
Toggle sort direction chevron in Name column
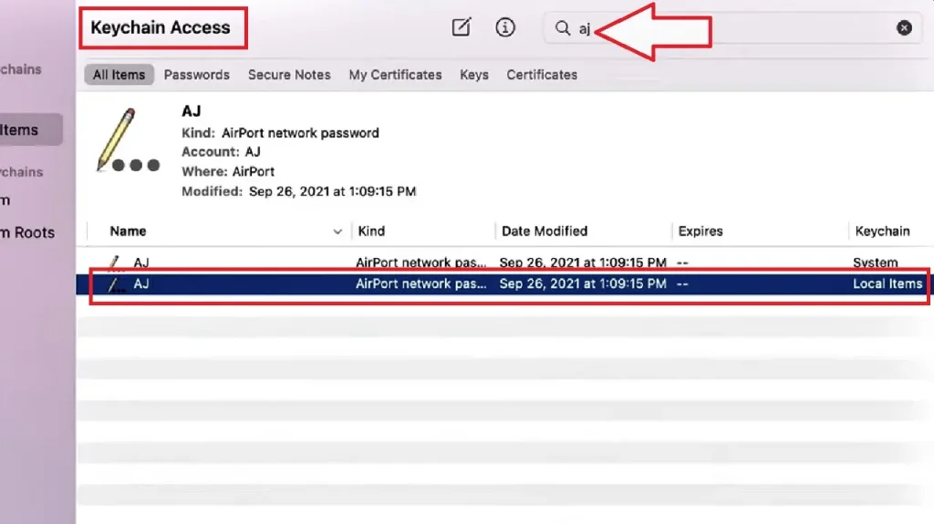[x=337, y=231]
